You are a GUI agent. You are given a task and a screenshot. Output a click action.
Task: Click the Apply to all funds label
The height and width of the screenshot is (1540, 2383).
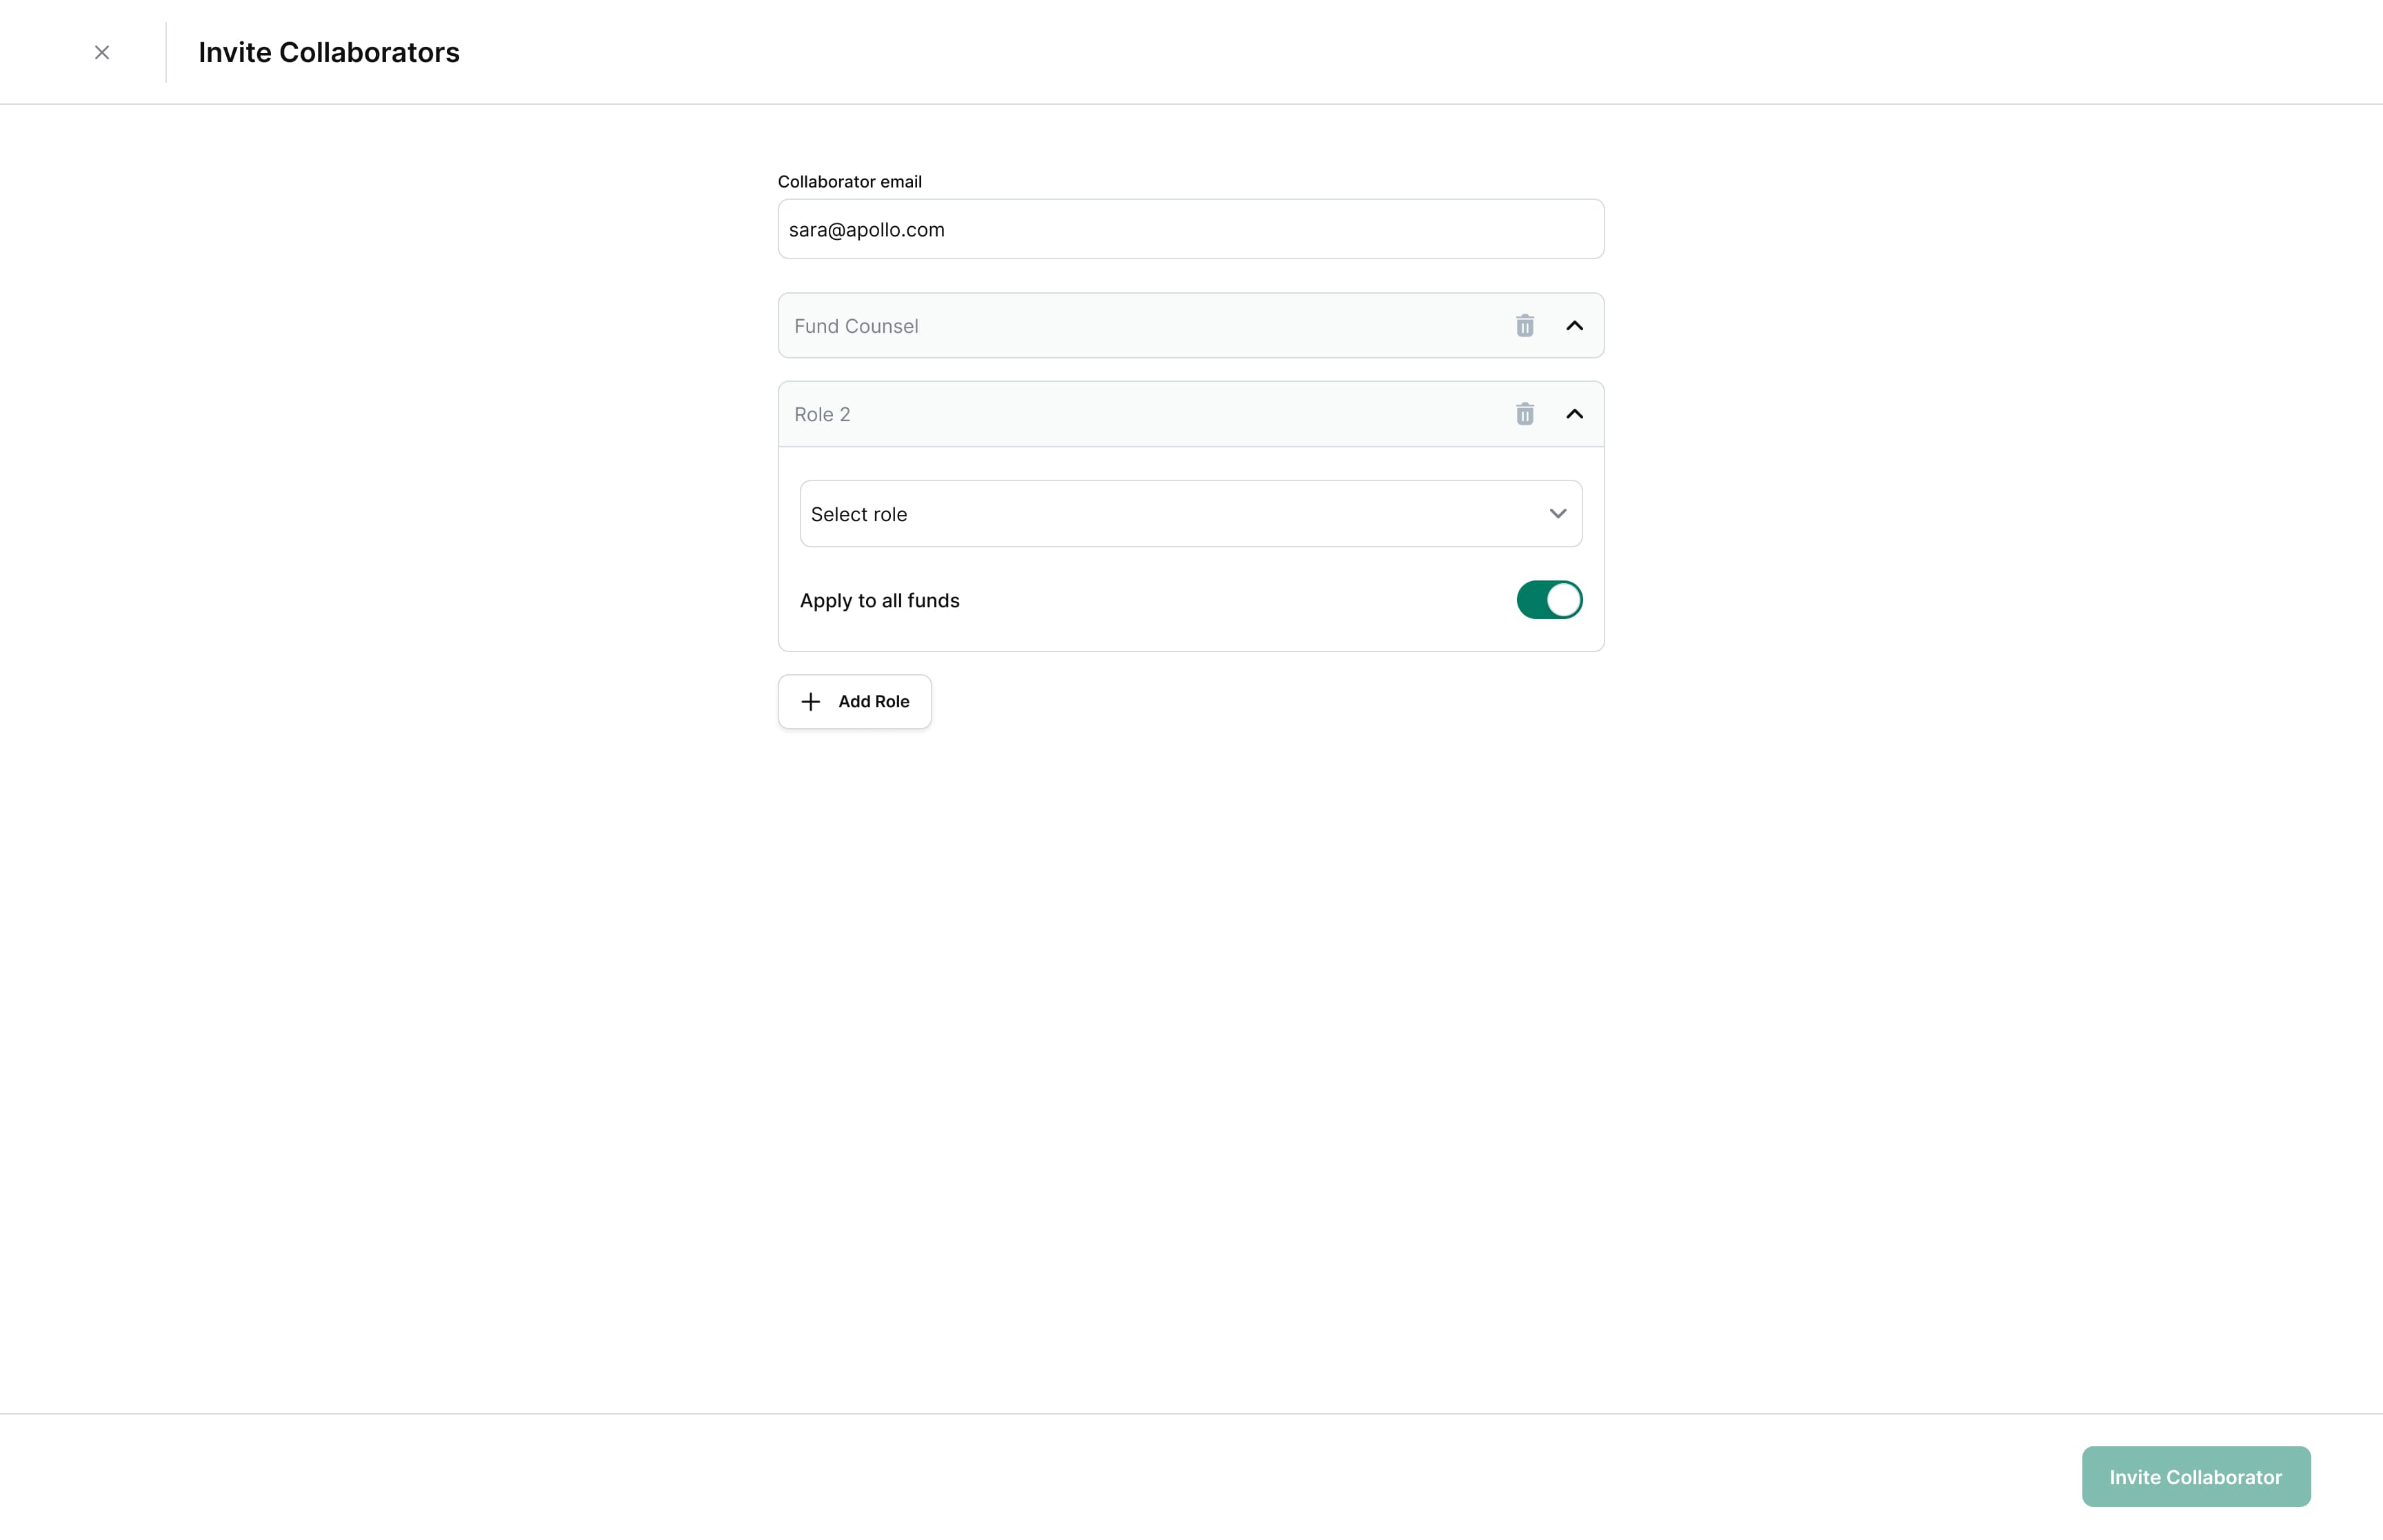click(879, 600)
